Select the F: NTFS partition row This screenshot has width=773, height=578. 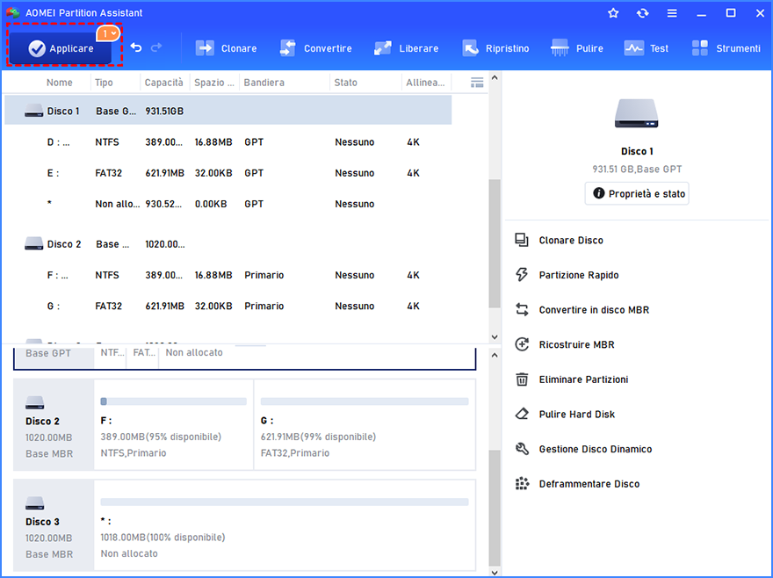coord(228,275)
